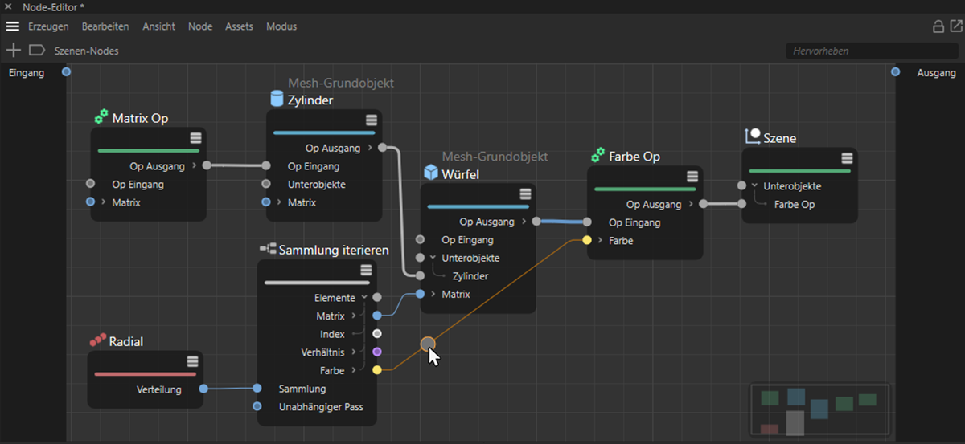Expand the Matrix input in Matrix Op node
The image size is (965, 444).
(103, 203)
